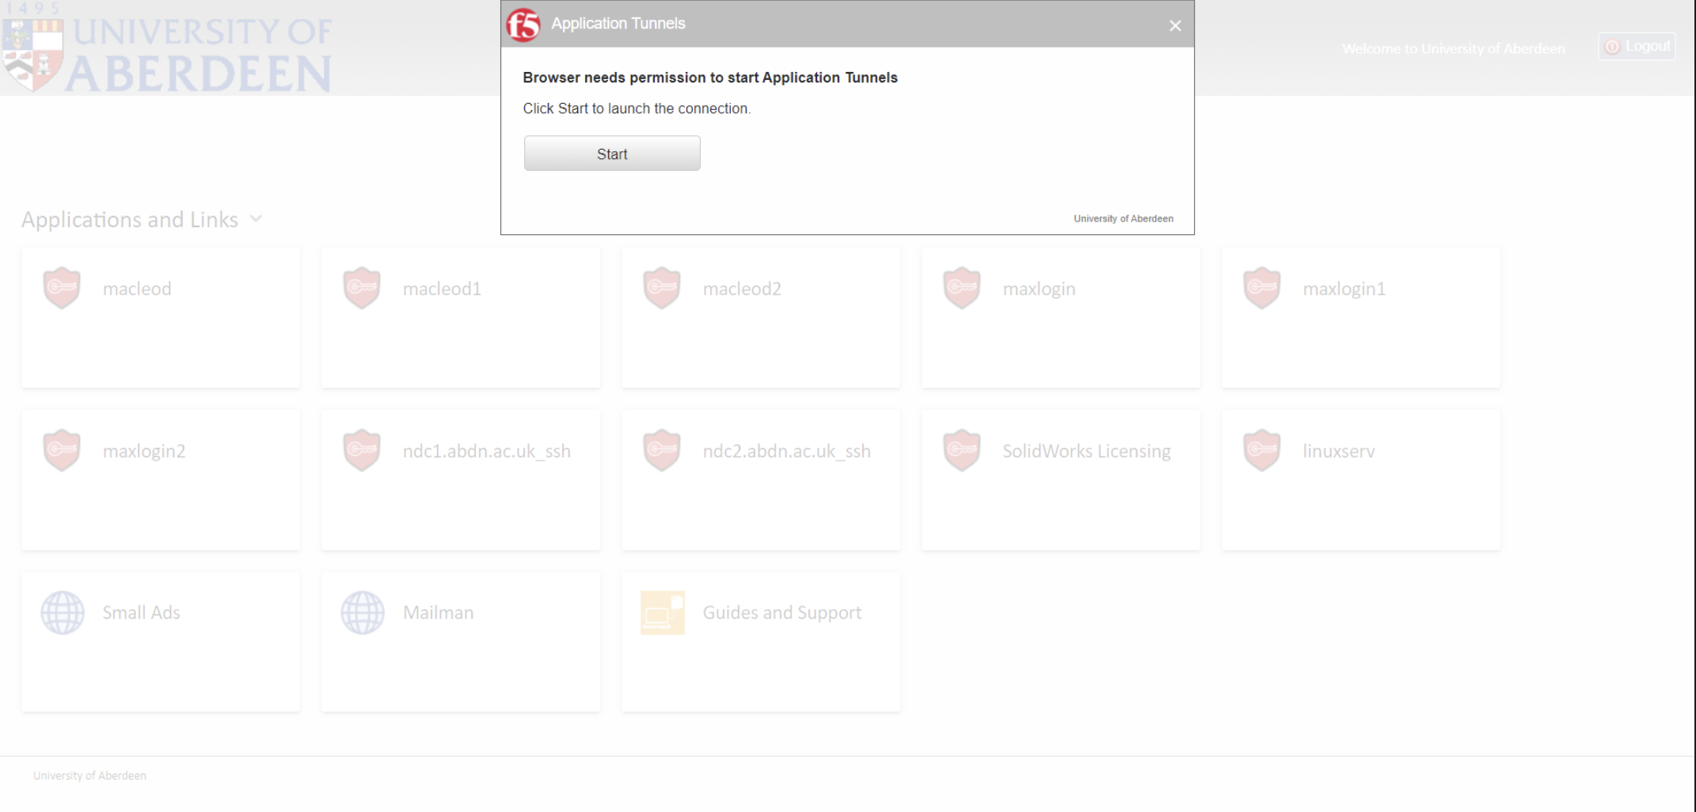This screenshot has height=812, width=1696.
Task: Click the Start button to launch connection
Action: 612,154
